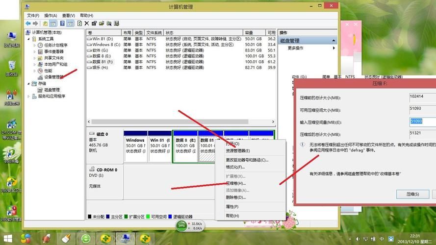Click the 34% network speed widget

pos(190,225)
